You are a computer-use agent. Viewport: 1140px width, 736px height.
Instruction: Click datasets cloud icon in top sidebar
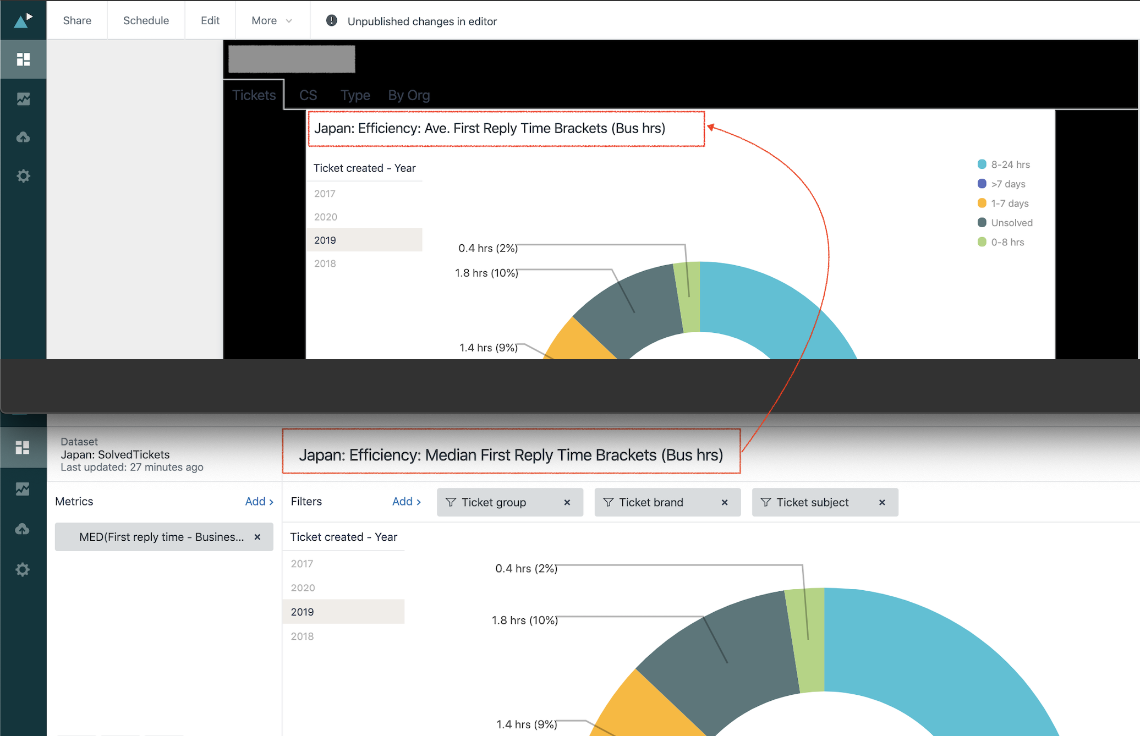point(23,138)
